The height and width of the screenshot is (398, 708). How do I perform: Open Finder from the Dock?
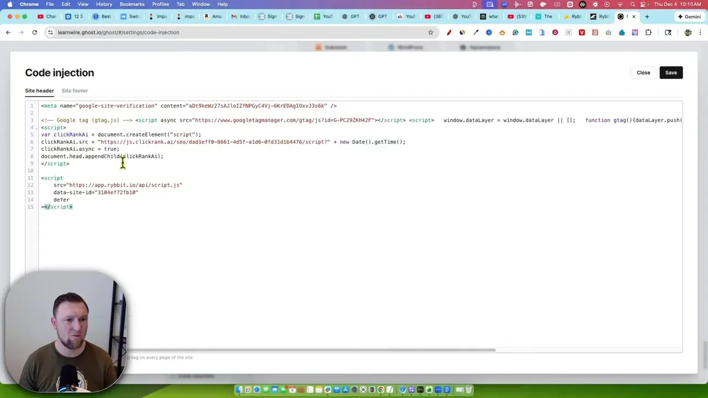coord(238,390)
